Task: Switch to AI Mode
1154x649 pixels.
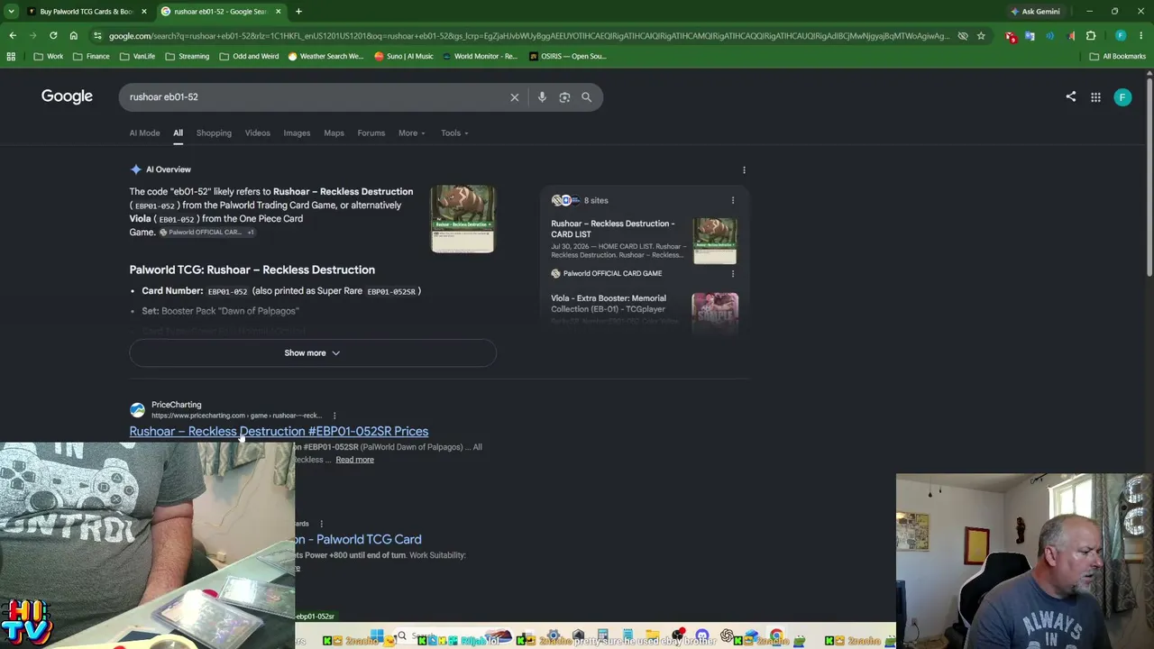Action: [144, 133]
